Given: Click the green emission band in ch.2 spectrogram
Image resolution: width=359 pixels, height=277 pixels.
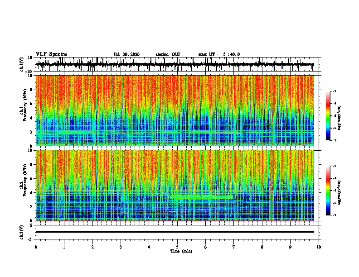Looking at the screenshot, I should [x=202, y=196].
